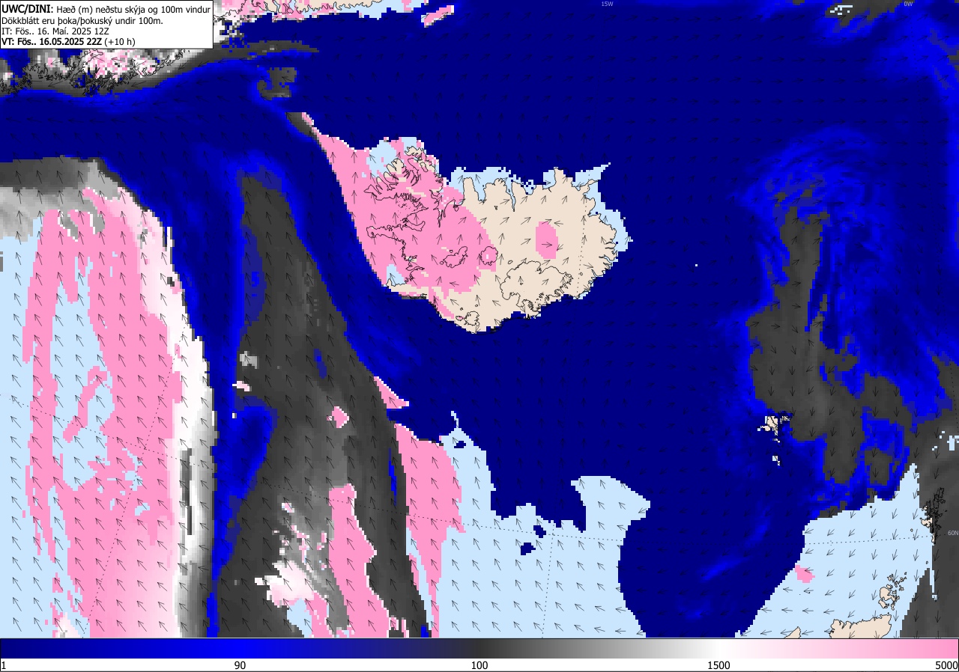Click the colorbar label "100"
959x672 pixels.
tap(479, 665)
